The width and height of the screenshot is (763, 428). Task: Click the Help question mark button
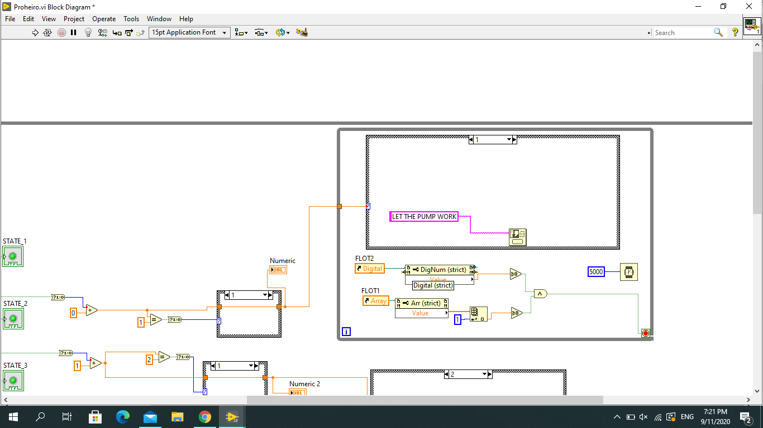tap(735, 32)
